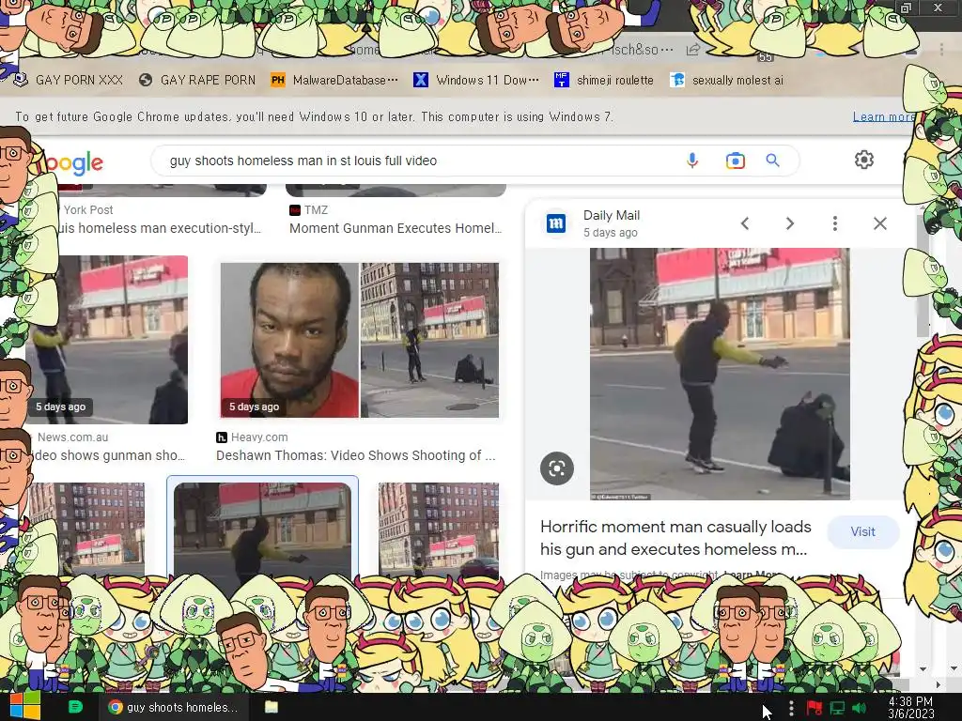Open the green app pinned on taskbar
Image resolution: width=962 pixels, height=721 pixels.
pyautogui.click(x=75, y=707)
